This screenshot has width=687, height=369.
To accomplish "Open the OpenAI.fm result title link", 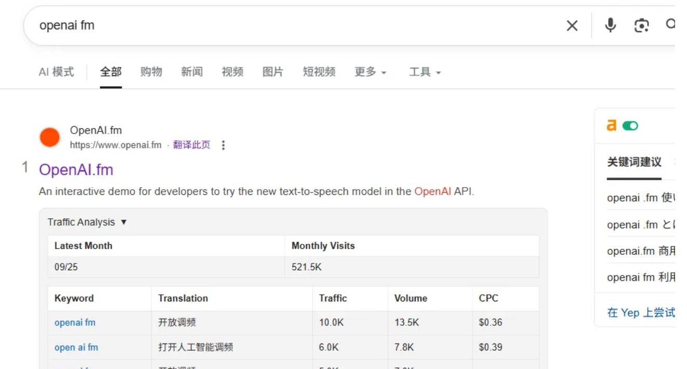I will pyautogui.click(x=76, y=170).
